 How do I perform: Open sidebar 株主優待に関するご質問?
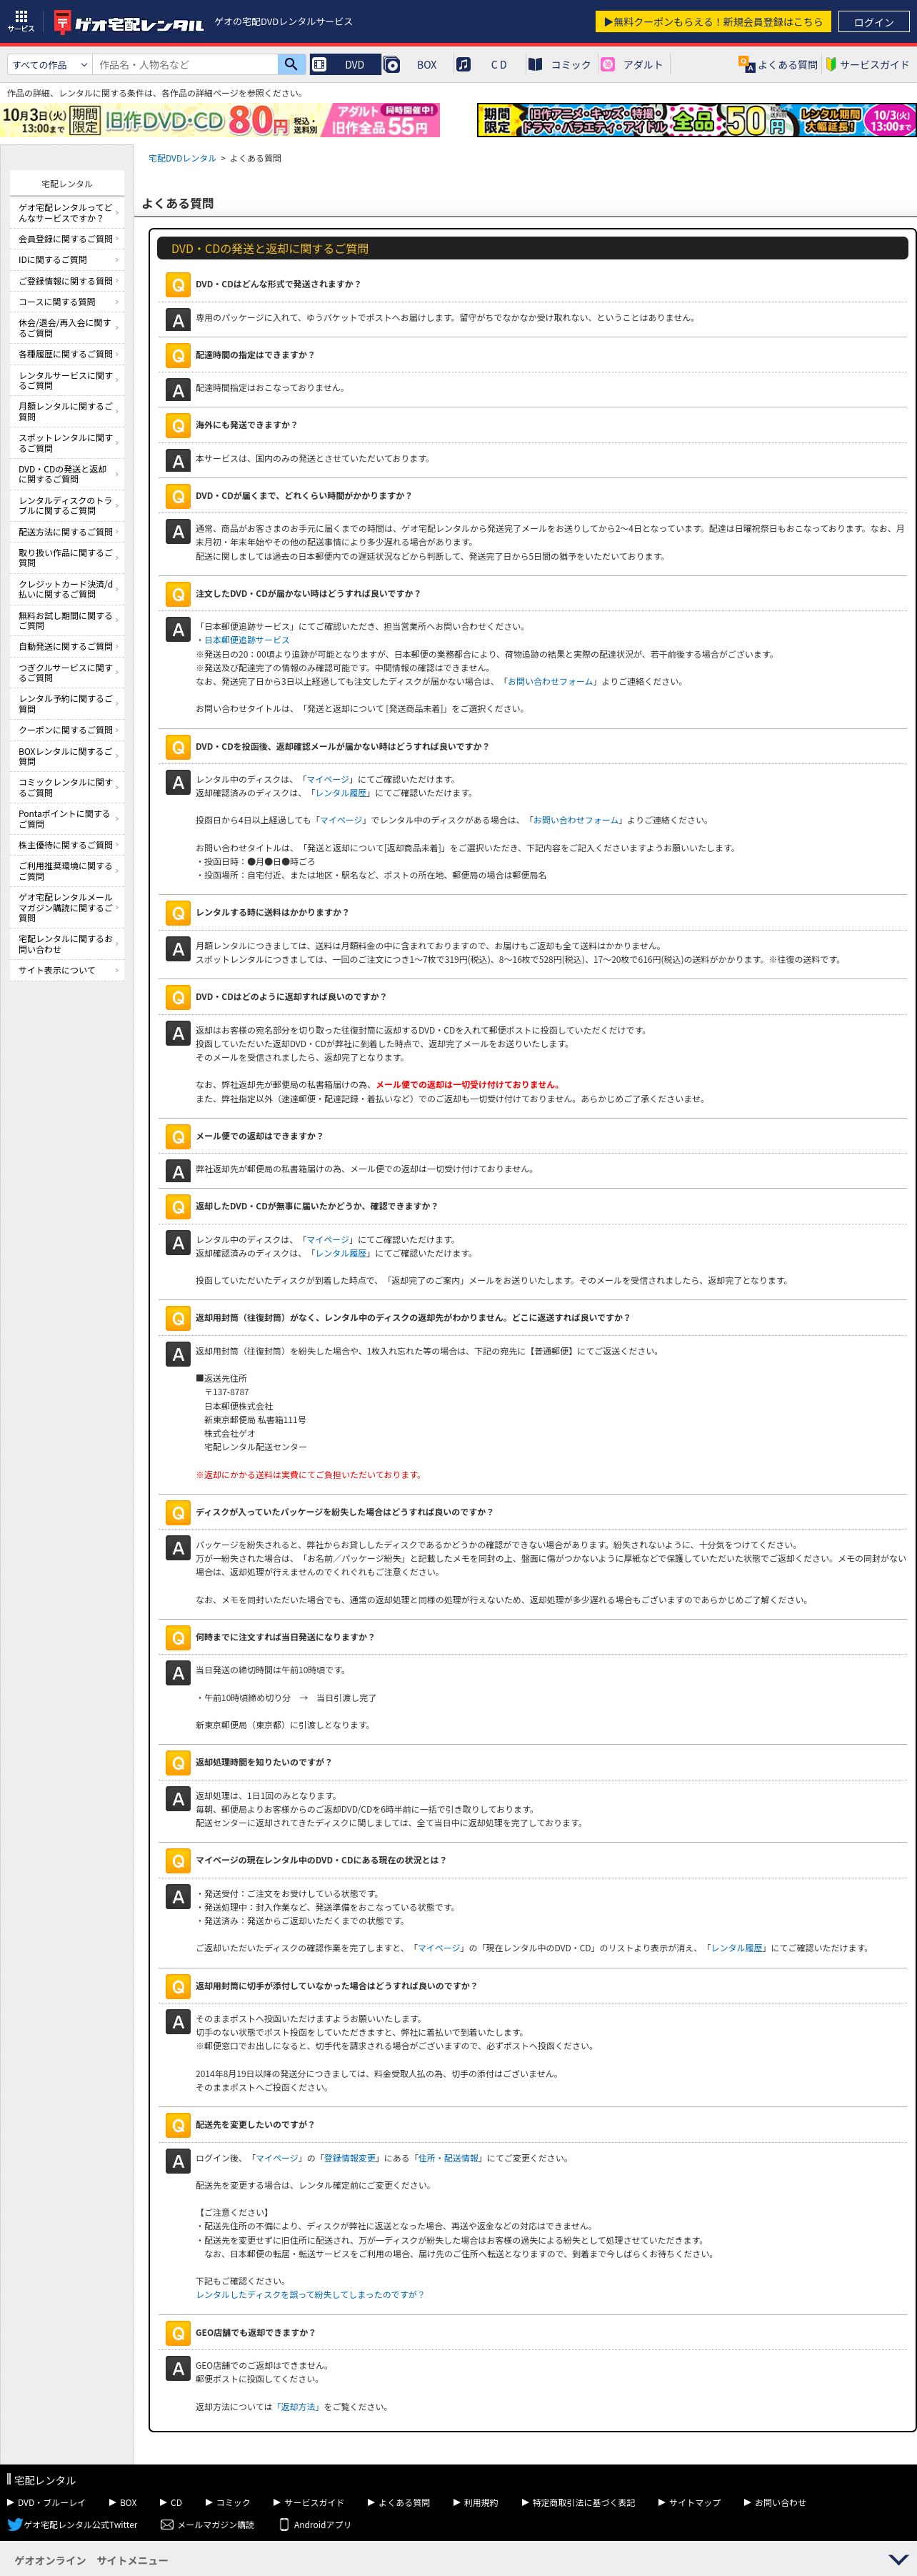pyautogui.click(x=67, y=845)
